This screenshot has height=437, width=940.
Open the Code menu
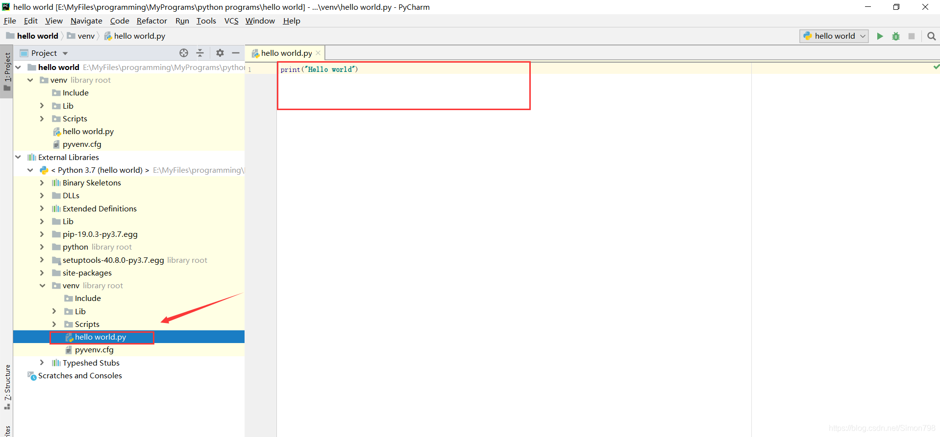point(120,21)
